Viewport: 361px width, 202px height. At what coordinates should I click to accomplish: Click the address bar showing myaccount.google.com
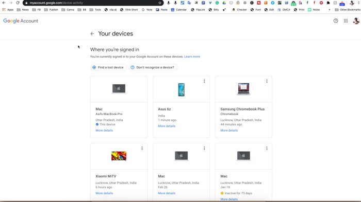(93, 3)
